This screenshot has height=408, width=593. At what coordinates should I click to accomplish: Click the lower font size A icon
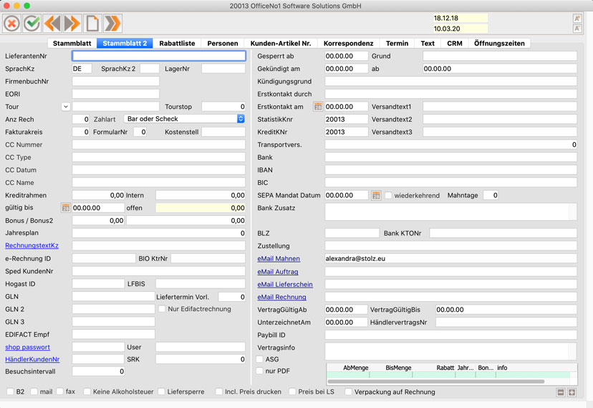point(577,29)
